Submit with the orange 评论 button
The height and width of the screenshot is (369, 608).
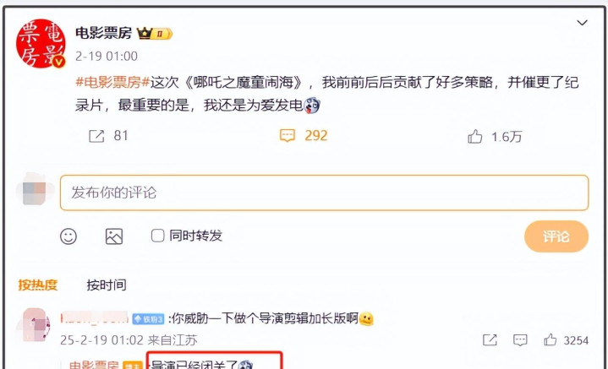pyautogui.click(x=556, y=236)
